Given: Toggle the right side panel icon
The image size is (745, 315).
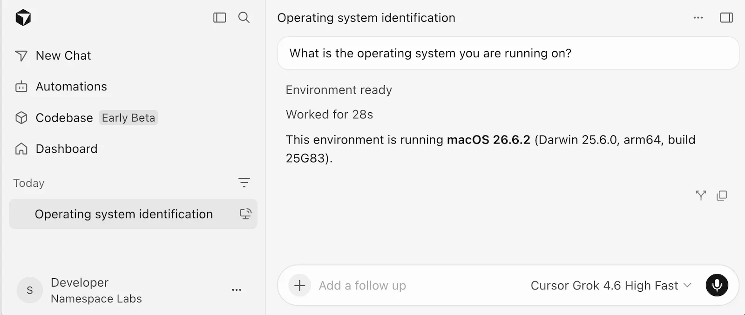Looking at the screenshot, I should pos(726,18).
